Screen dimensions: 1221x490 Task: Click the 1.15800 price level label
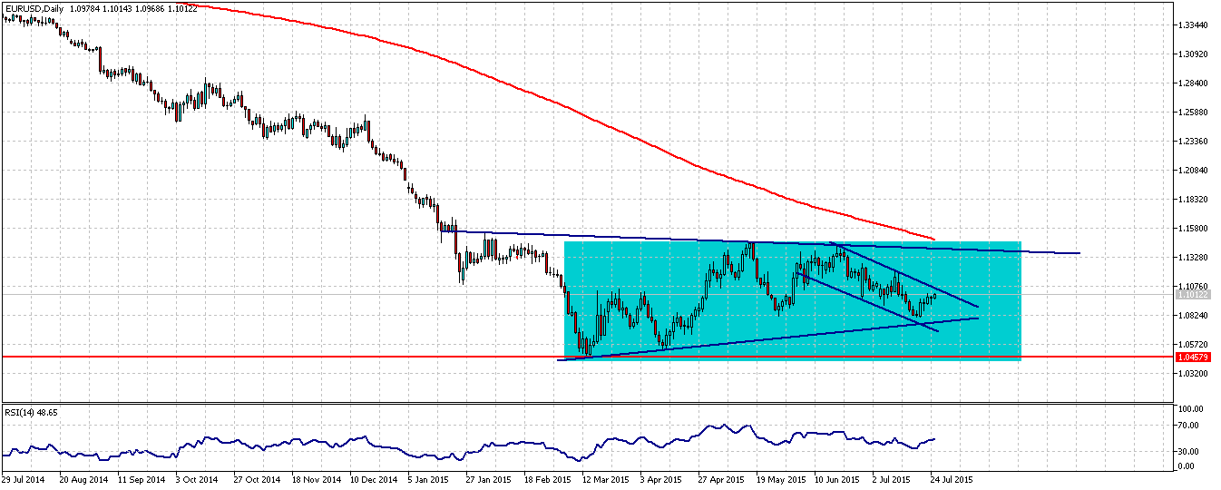click(1193, 228)
